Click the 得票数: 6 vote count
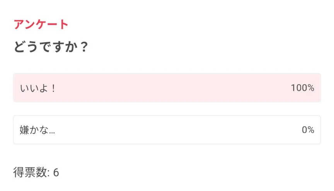 36,172
